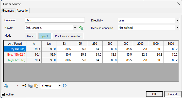Click the Eve. row 250 Hz value 84.0
The height and width of the screenshot is (98, 182).
[95, 55]
